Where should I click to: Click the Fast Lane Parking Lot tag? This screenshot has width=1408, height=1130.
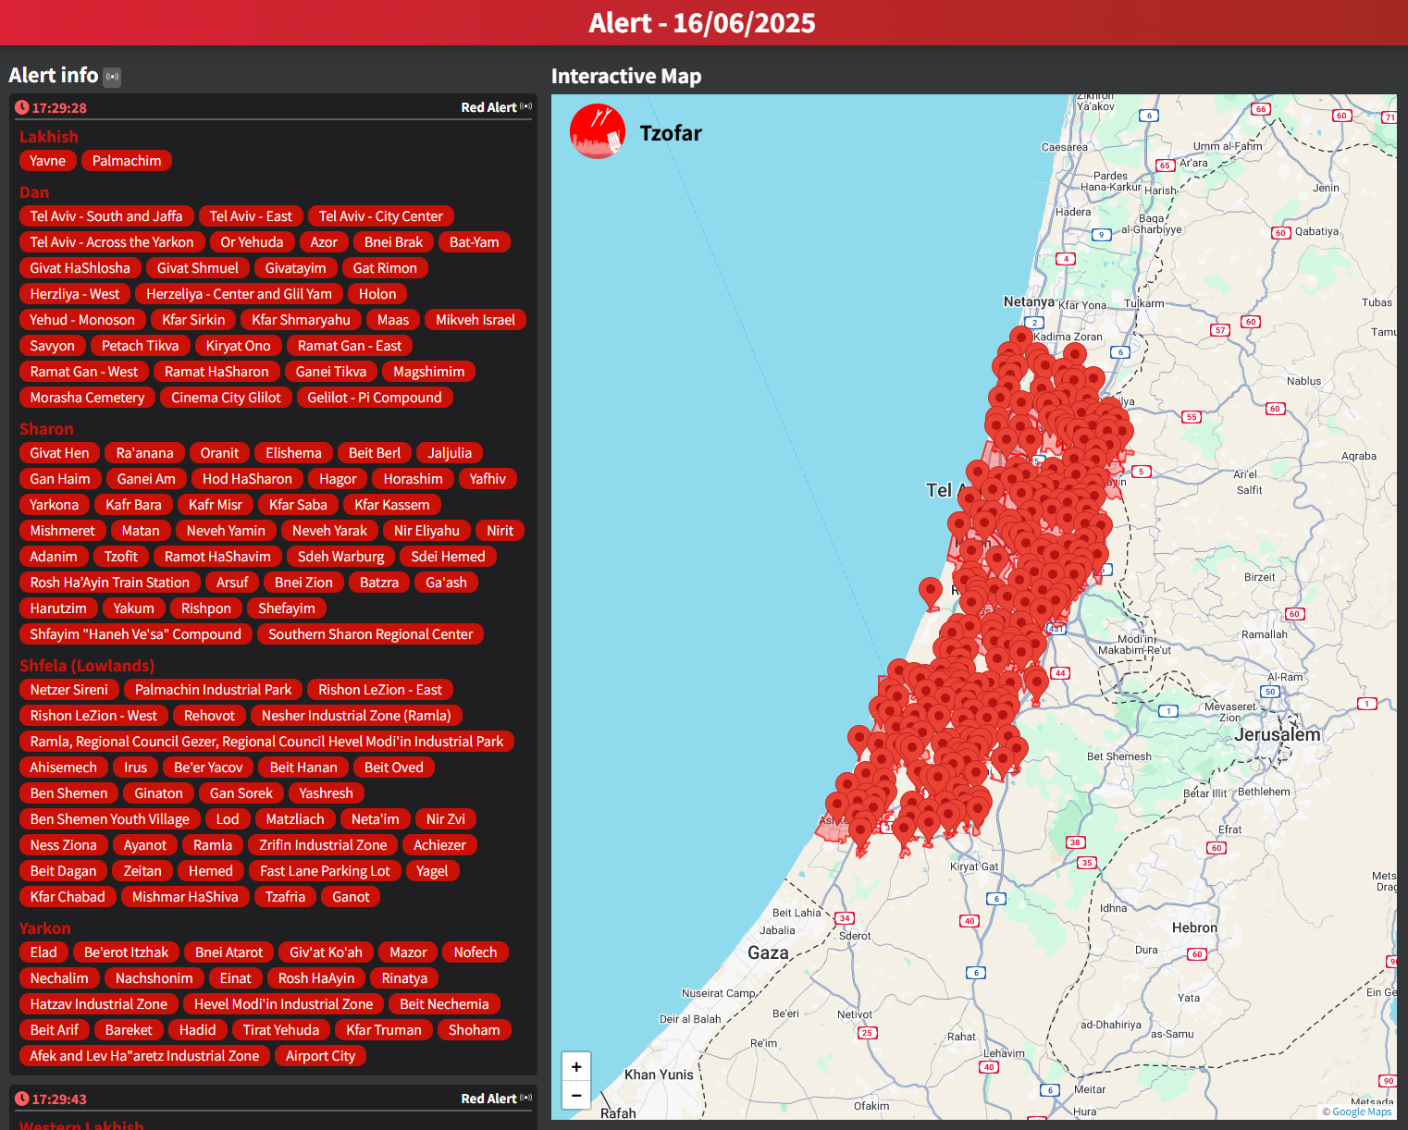(x=326, y=871)
